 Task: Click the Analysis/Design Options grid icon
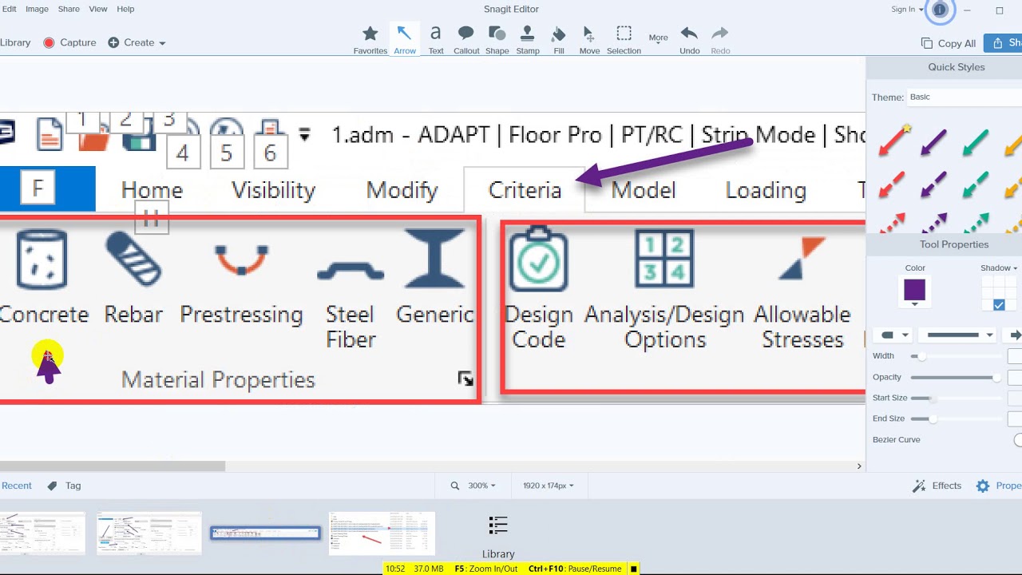click(664, 259)
